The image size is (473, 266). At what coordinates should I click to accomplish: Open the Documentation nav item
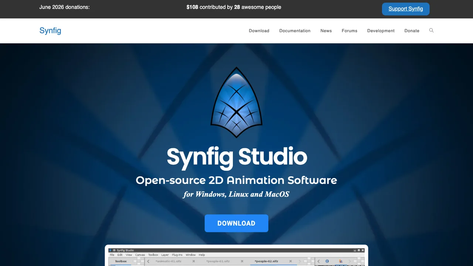[x=295, y=31]
